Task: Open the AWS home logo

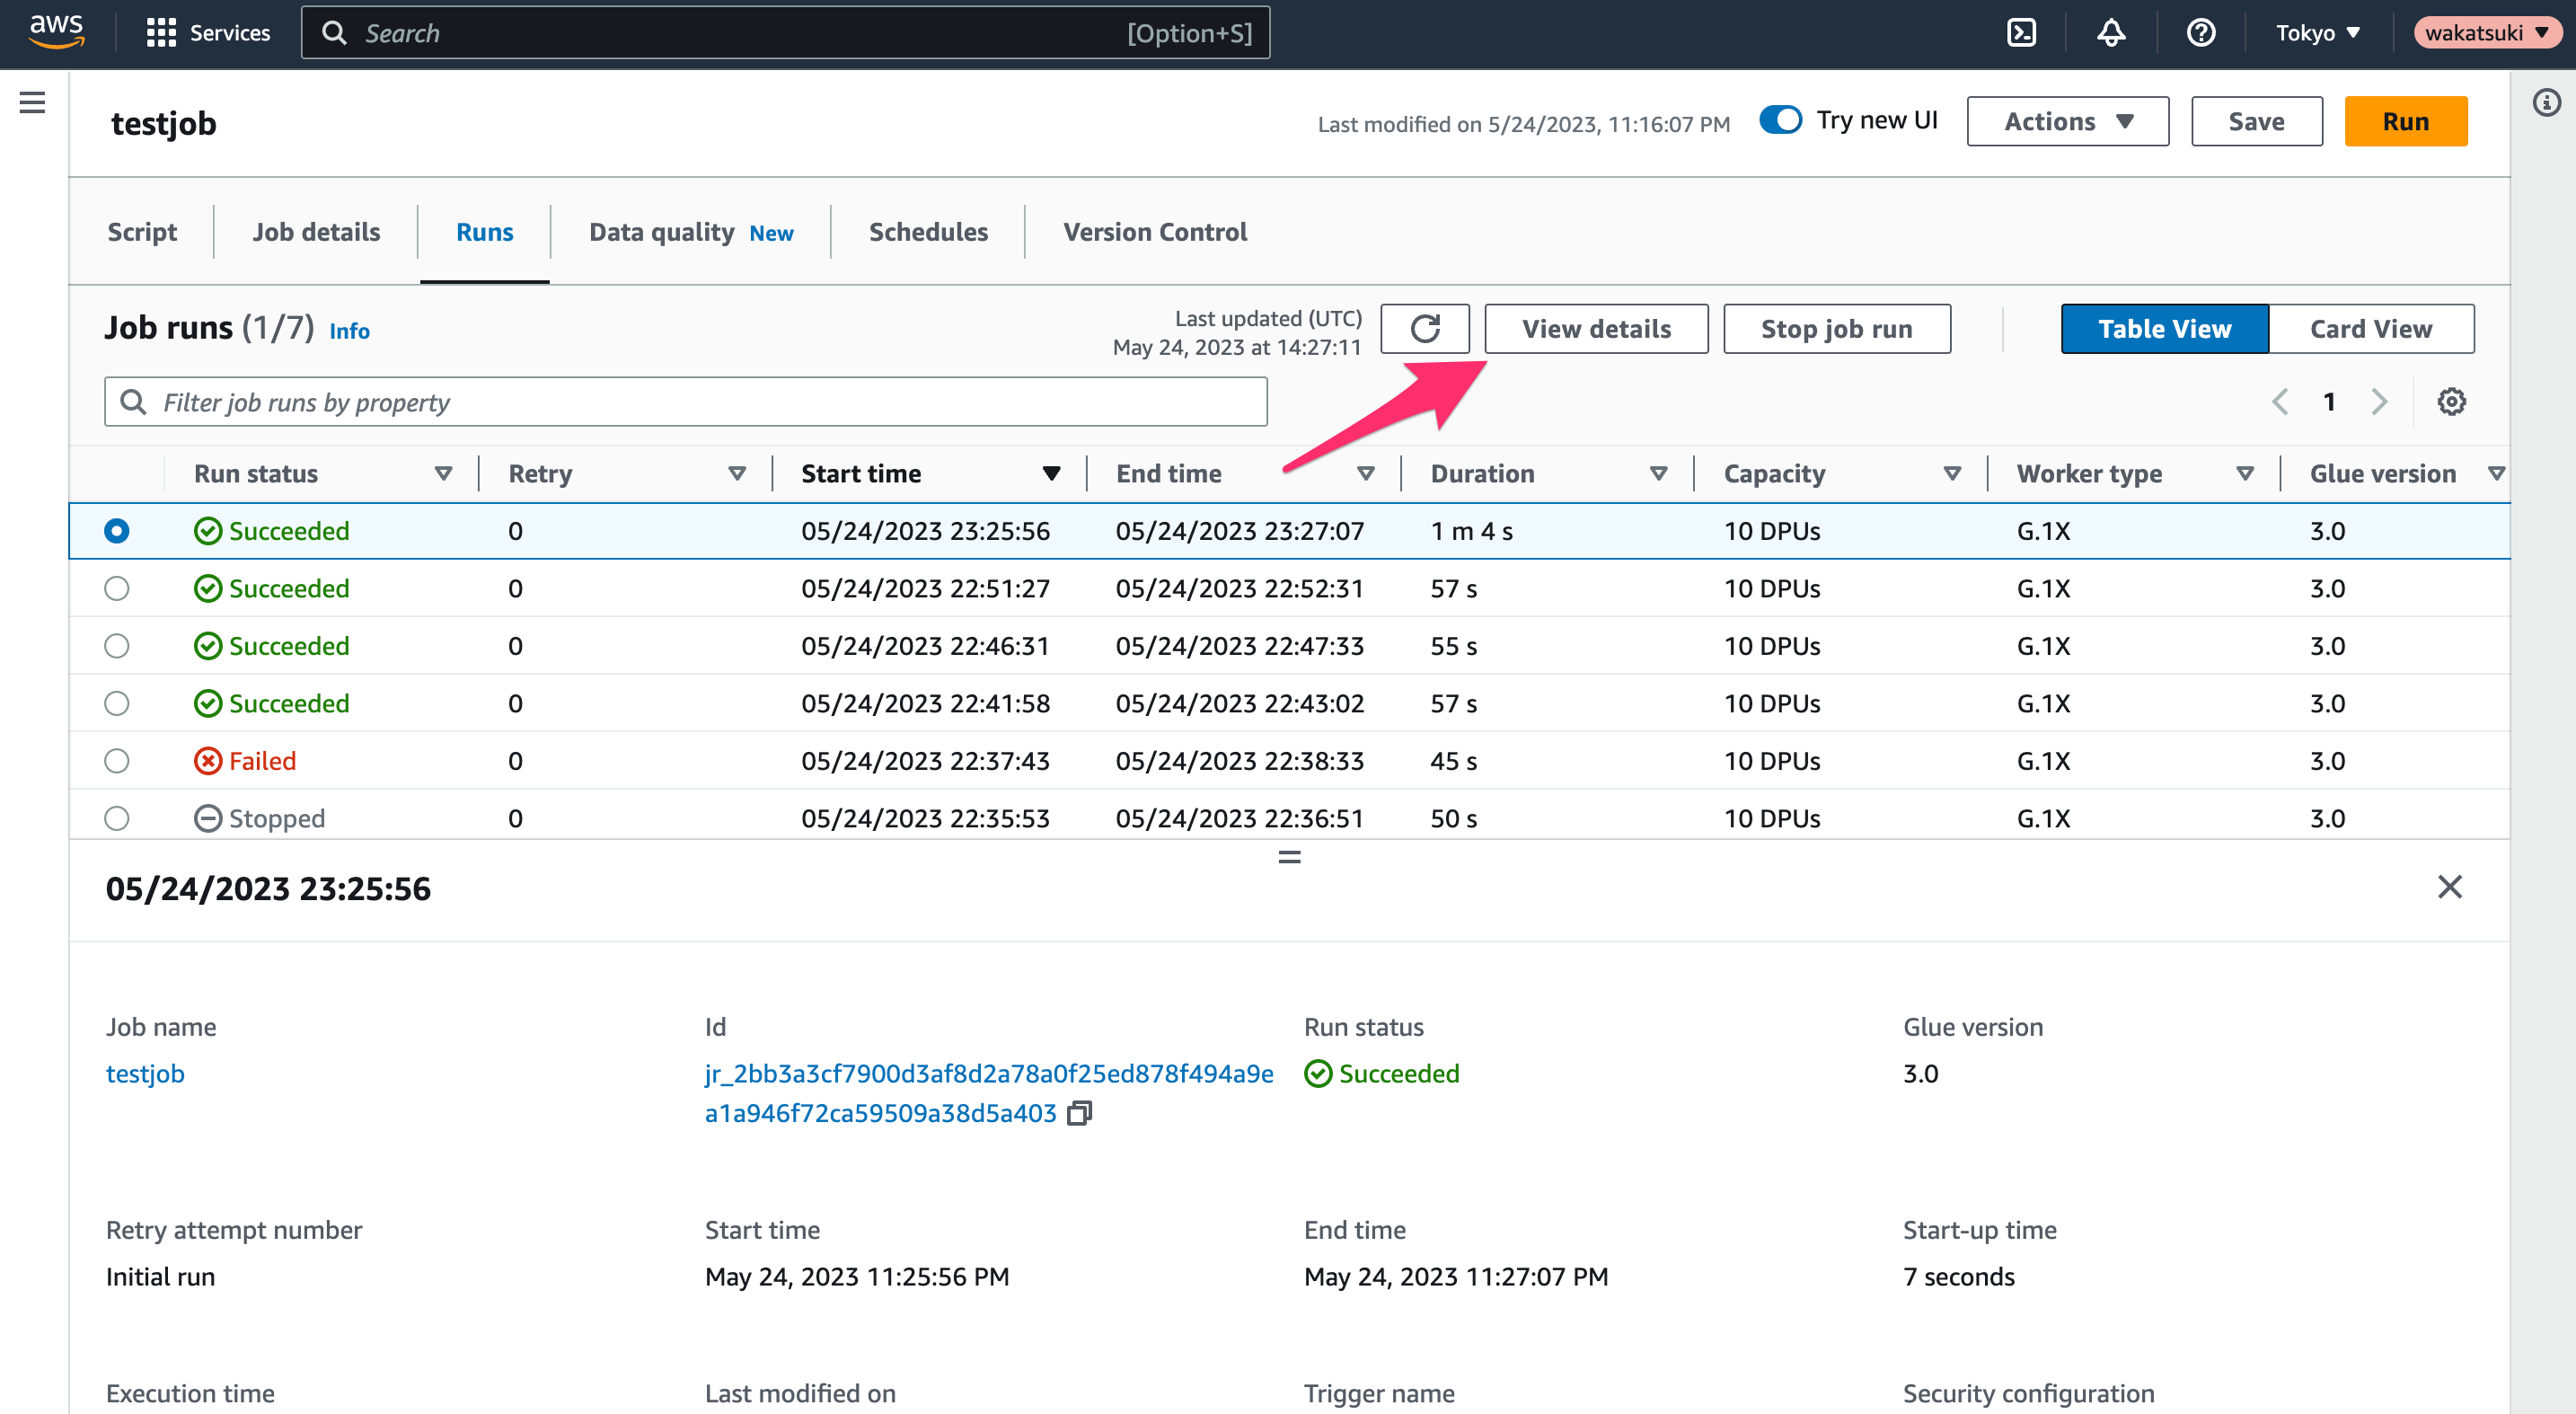Action: coord(57,32)
